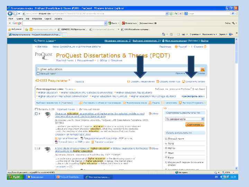This screenshot has width=249, height=187.
Task: Click the Email icon in selected items bar
Action: point(124,103)
